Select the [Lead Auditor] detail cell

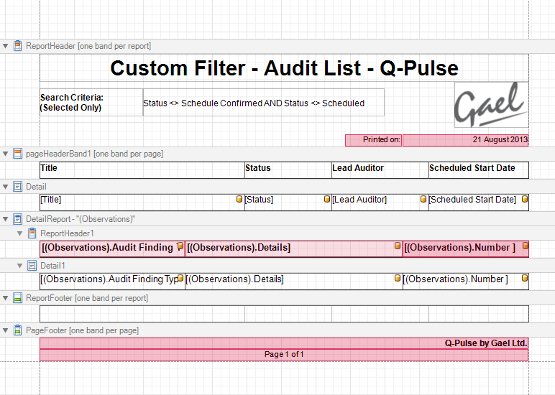(x=380, y=203)
